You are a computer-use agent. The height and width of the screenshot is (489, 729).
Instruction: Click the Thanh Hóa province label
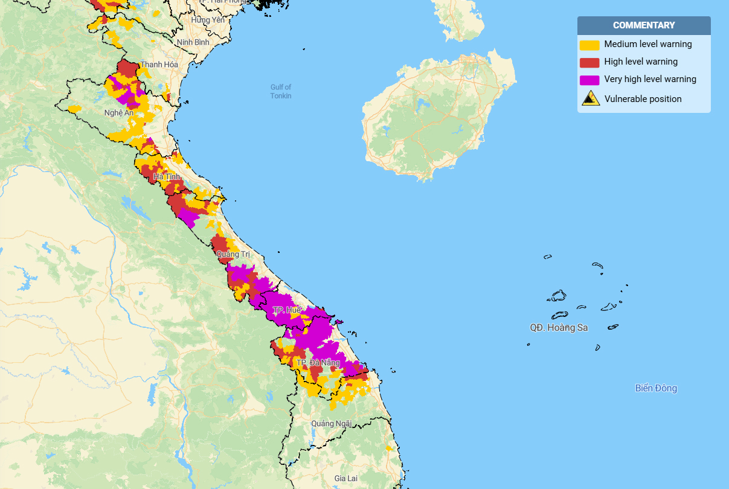point(159,65)
